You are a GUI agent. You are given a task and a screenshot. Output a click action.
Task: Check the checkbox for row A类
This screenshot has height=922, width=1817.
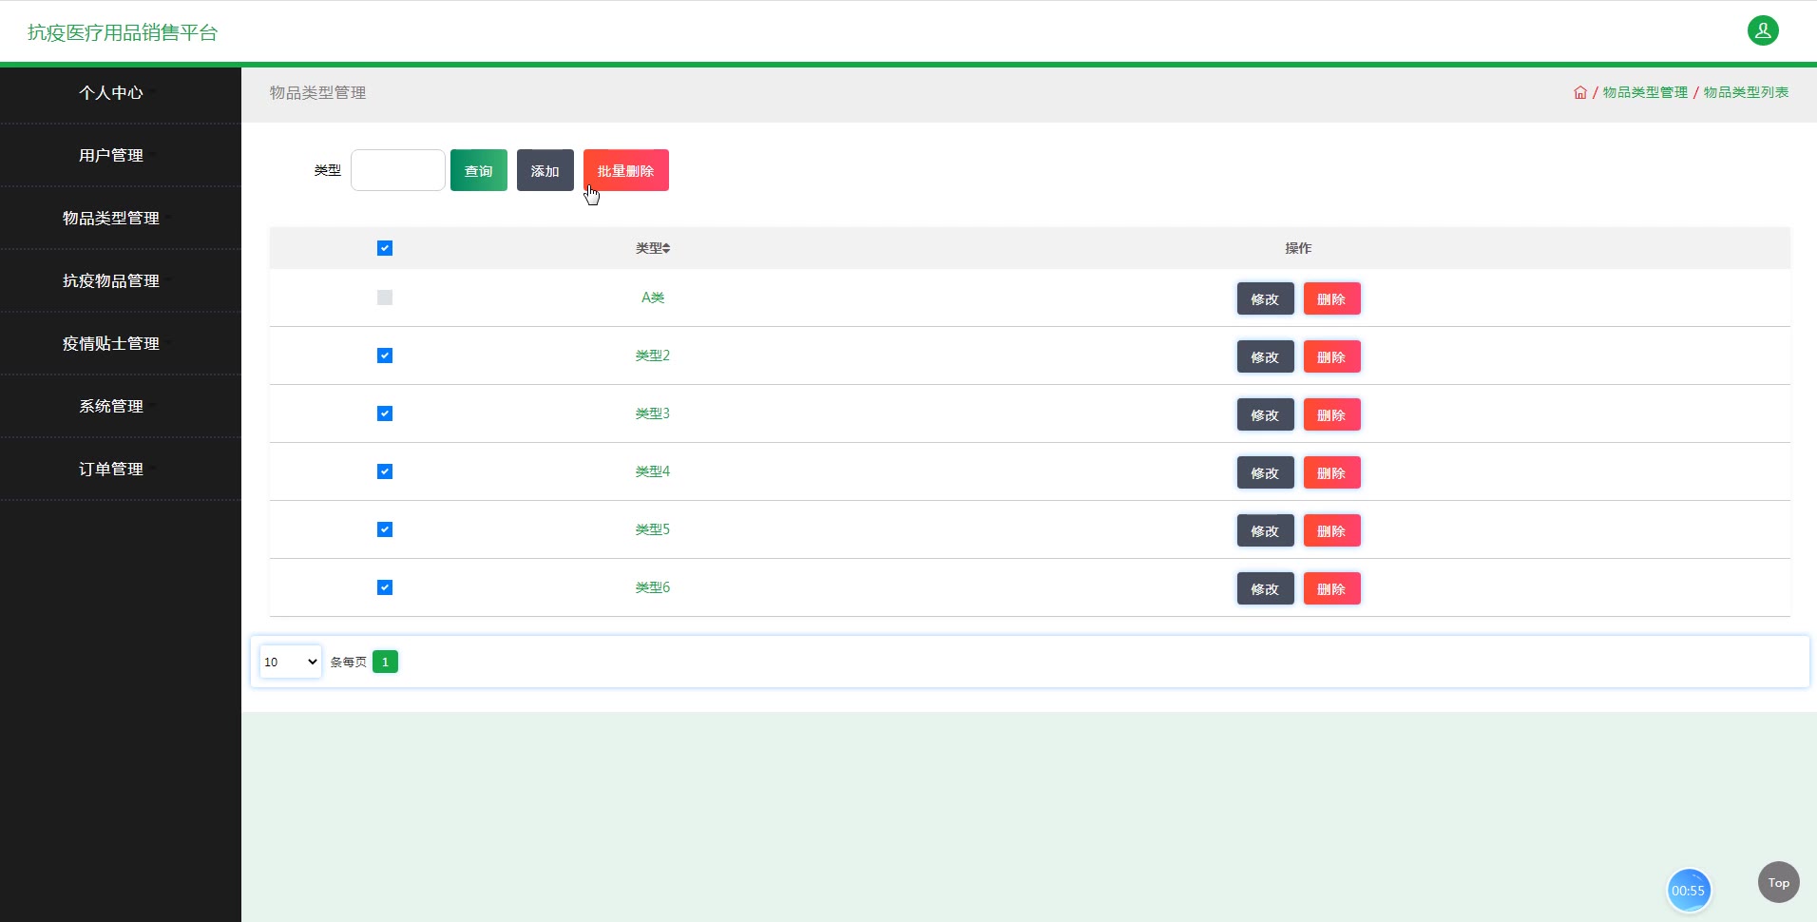click(x=385, y=298)
